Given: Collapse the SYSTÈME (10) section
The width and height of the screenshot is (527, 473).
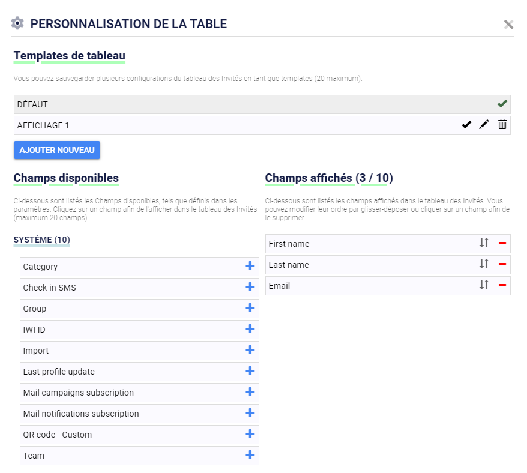Looking at the screenshot, I should (x=41, y=240).
